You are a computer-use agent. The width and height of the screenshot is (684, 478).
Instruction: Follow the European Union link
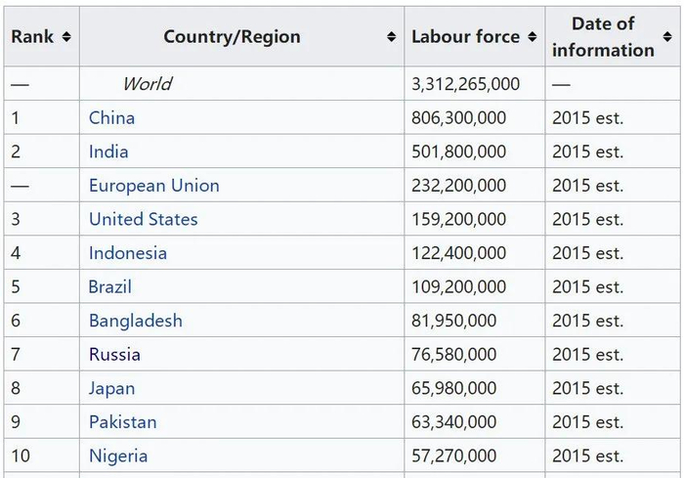[x=153, y=186]
